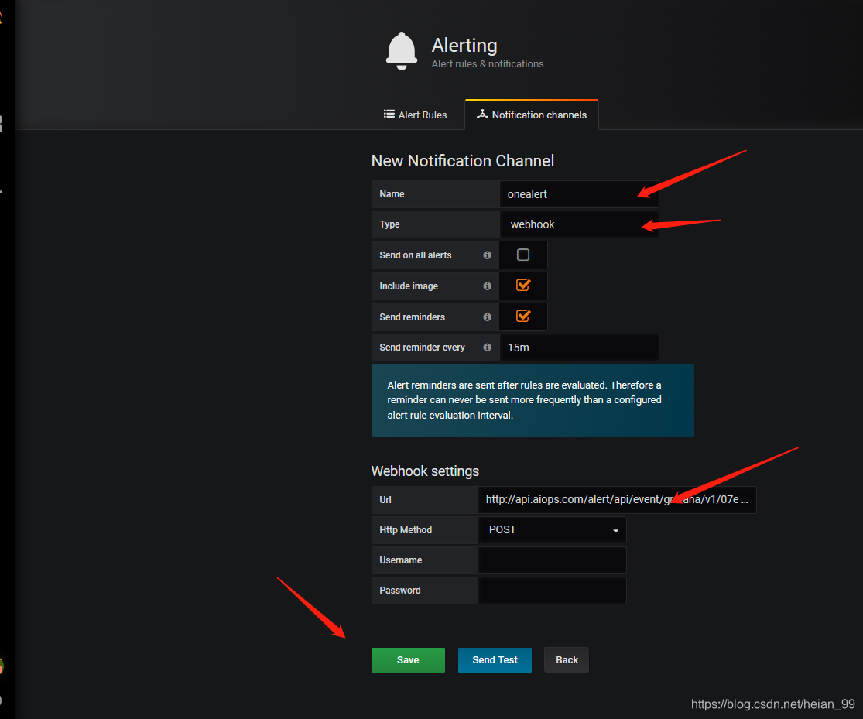863x719 pixels.
Task: Select the Notification channels tab
Action: pyautogui.click(x=532, y=115)
